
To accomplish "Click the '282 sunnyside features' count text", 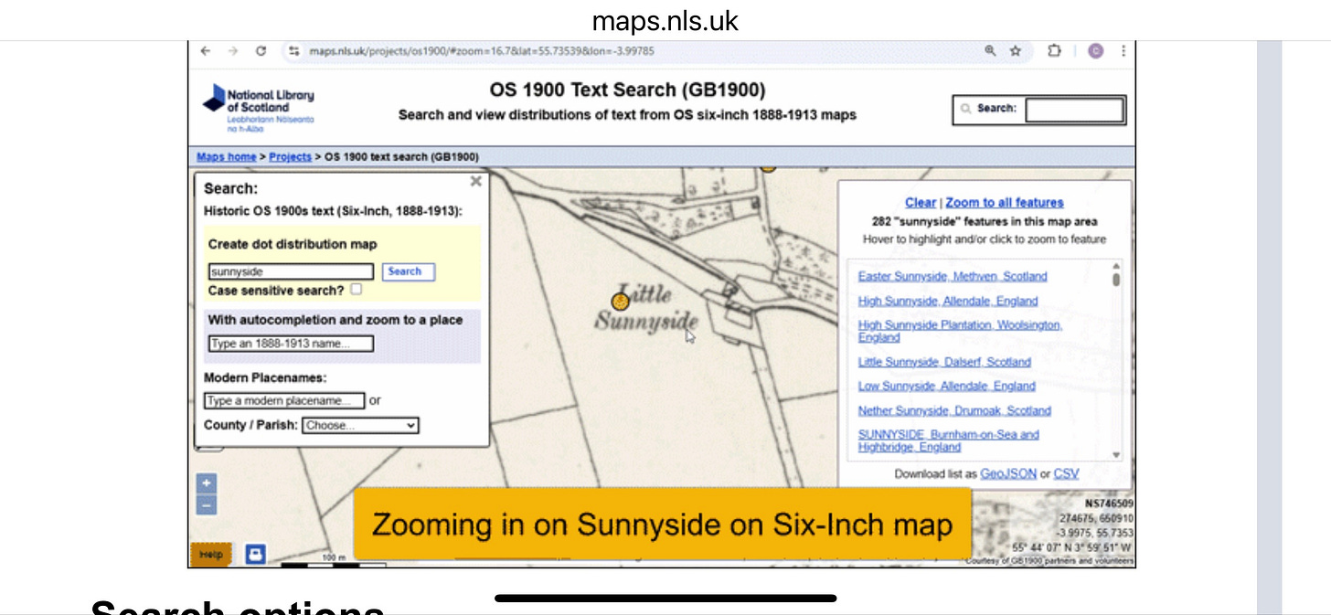I will coord(985,221).
